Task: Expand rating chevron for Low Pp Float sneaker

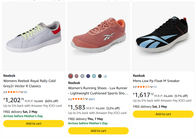Action: pyautogui.click(x=152, y=87)
